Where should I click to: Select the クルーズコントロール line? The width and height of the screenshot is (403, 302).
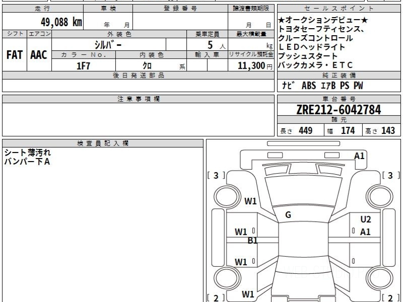[316, 38]
